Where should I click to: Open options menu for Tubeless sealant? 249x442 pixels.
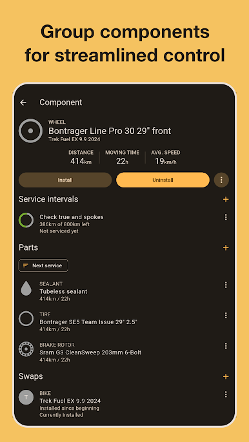point(226,285)
